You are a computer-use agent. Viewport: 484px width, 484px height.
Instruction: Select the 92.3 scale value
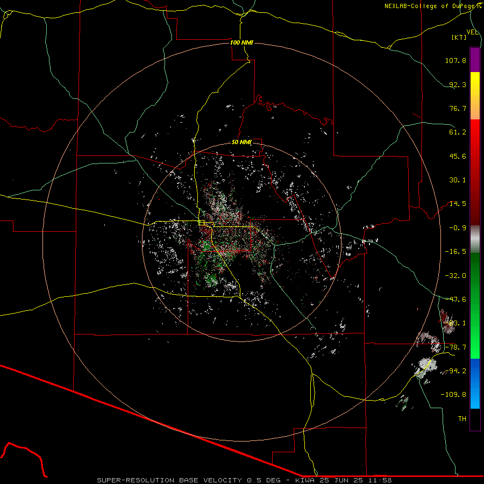click(x=458, y=84)
